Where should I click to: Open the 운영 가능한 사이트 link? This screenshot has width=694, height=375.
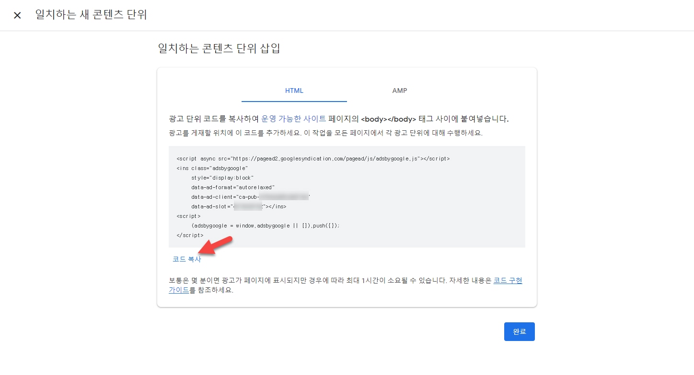(x=294, y=119)
